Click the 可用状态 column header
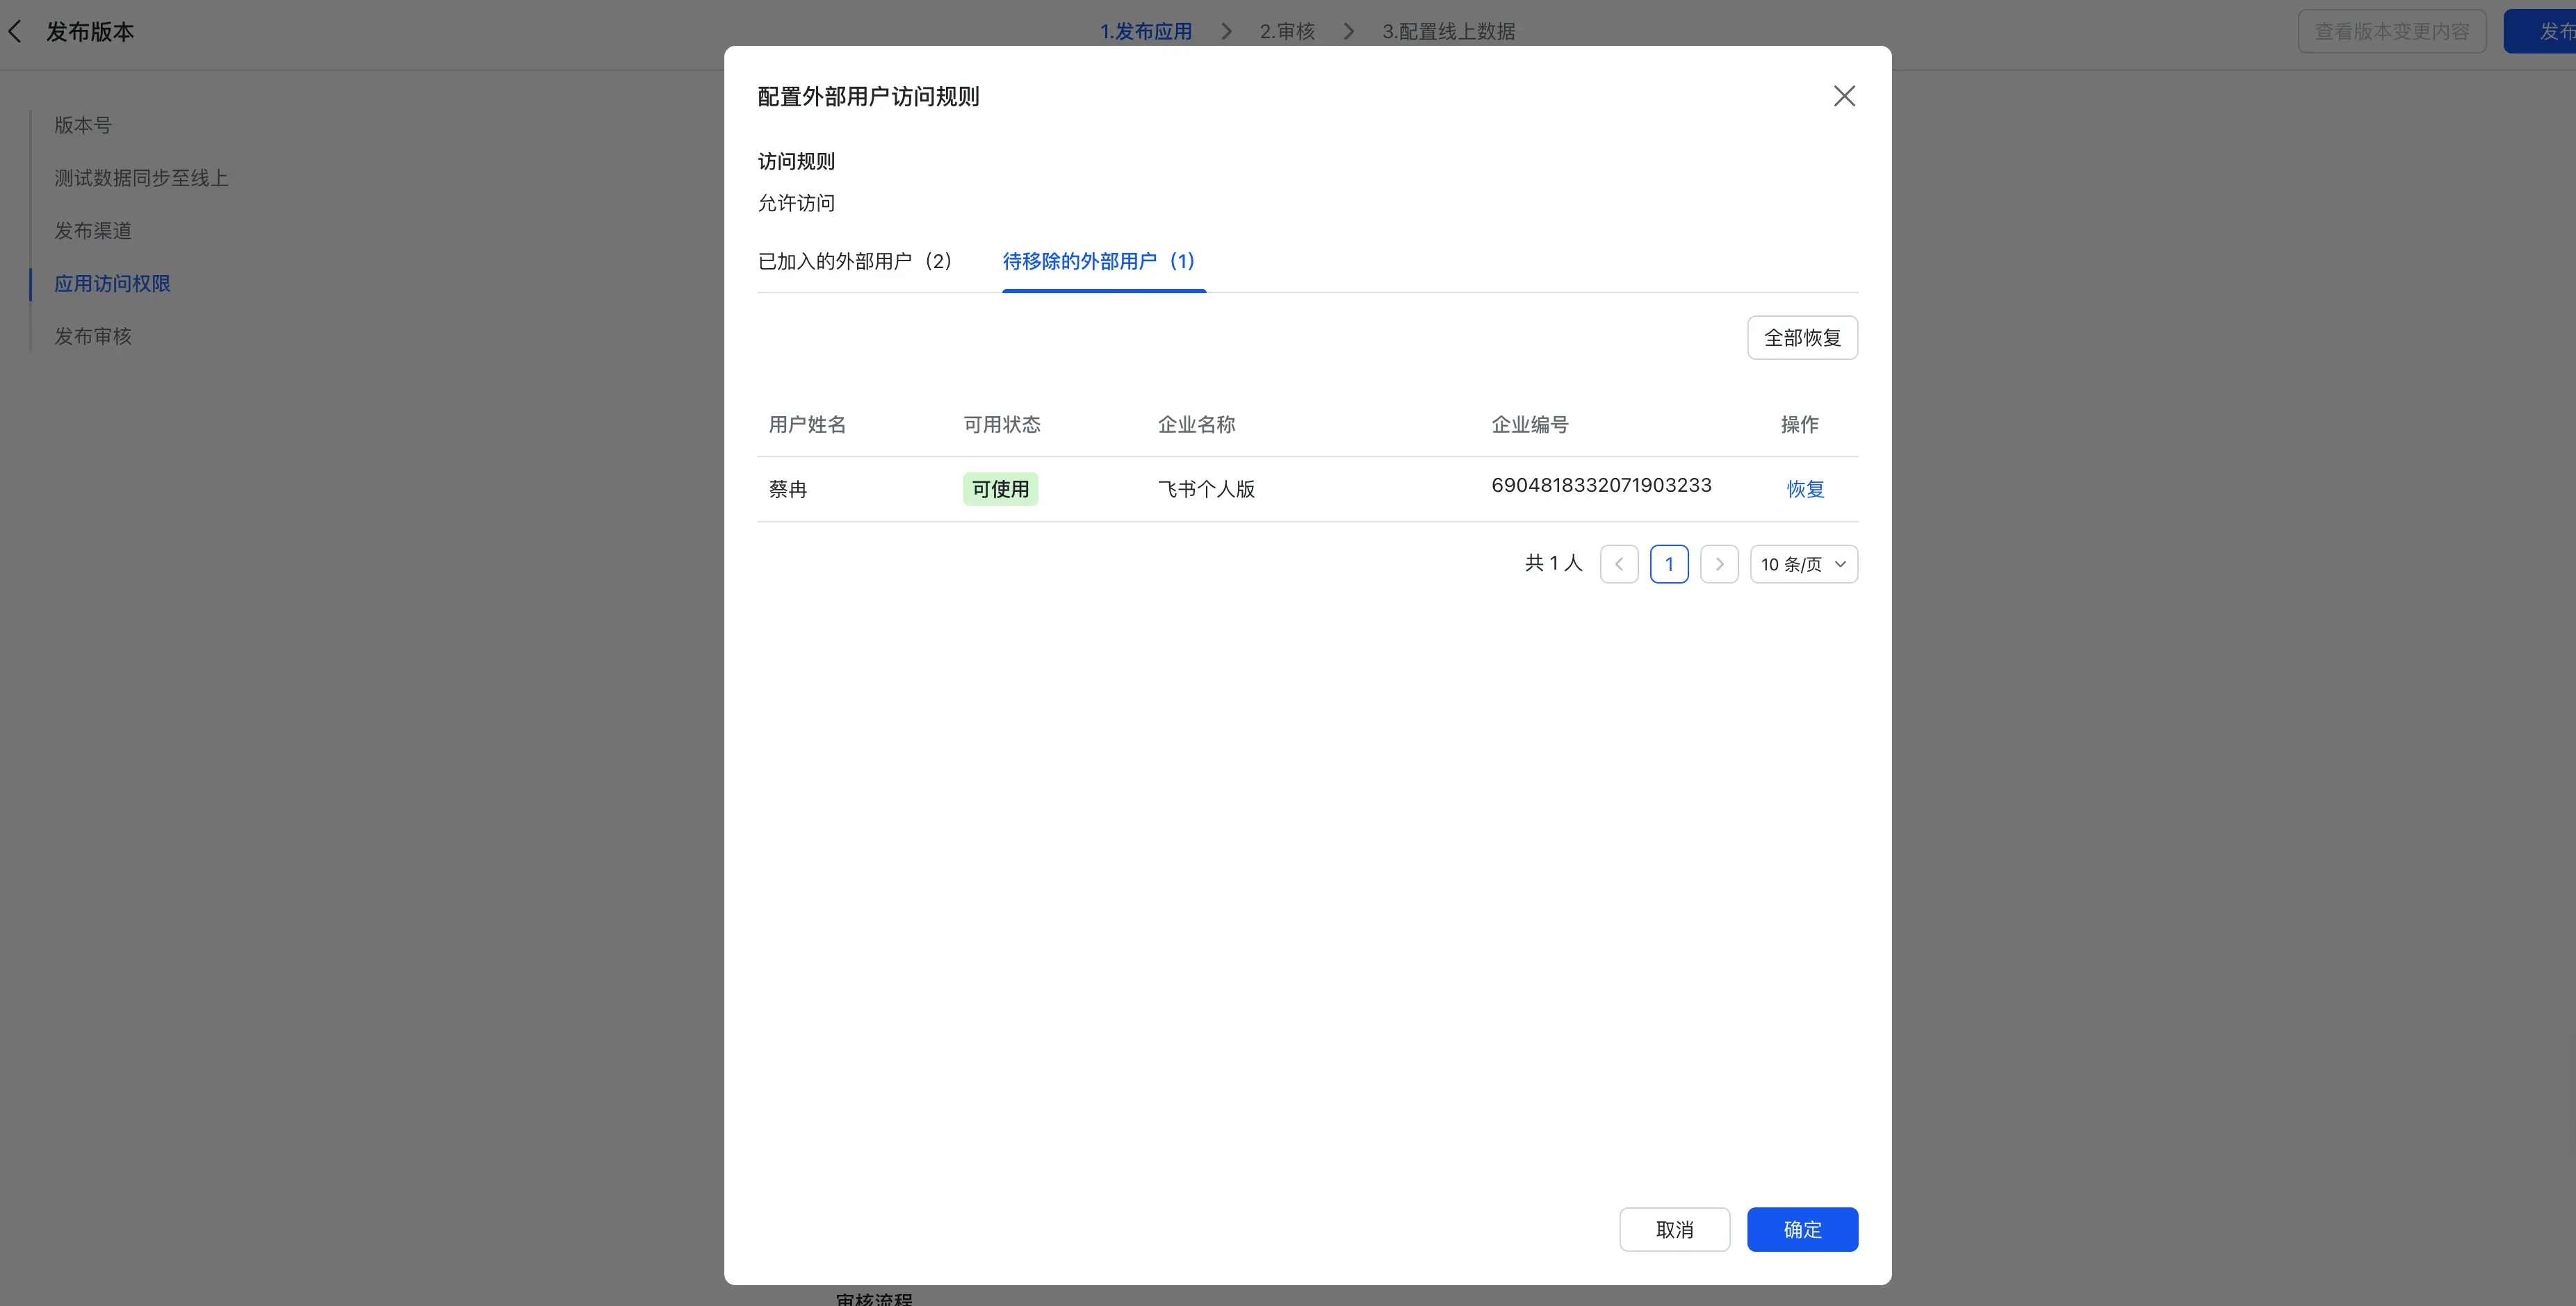The image size is (2576, 1306). (x=1002, y=424)
